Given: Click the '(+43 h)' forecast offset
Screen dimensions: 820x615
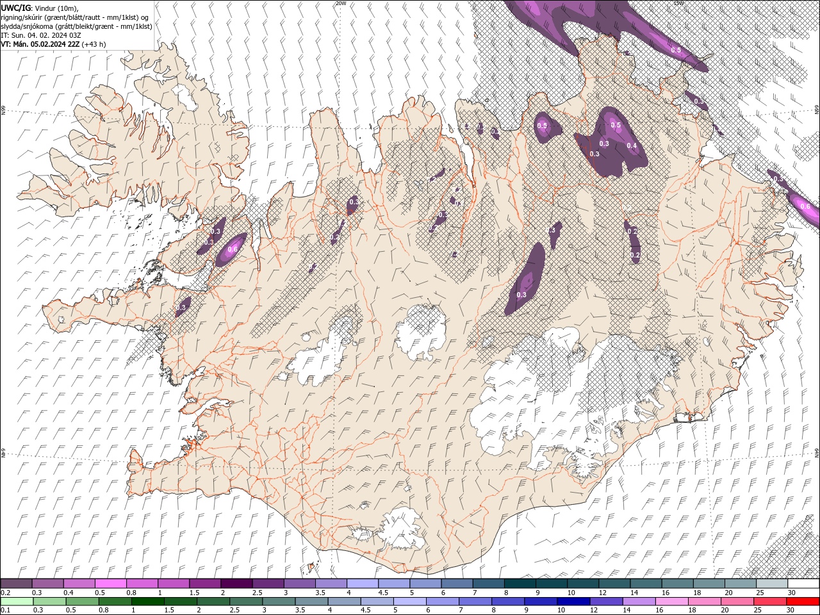Looking at the screenshot, I should pyautogui.click(x=94, y=44).
